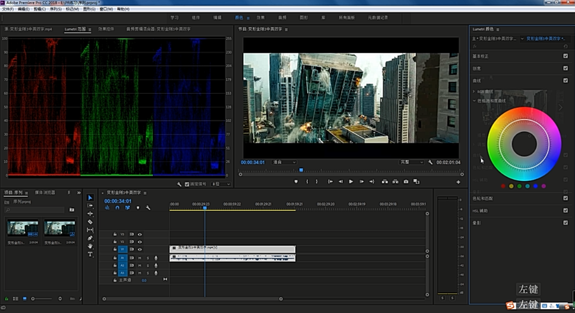Switch Project panel to Icon View
The image size is (575, 313).
click(x=25, y=299)
